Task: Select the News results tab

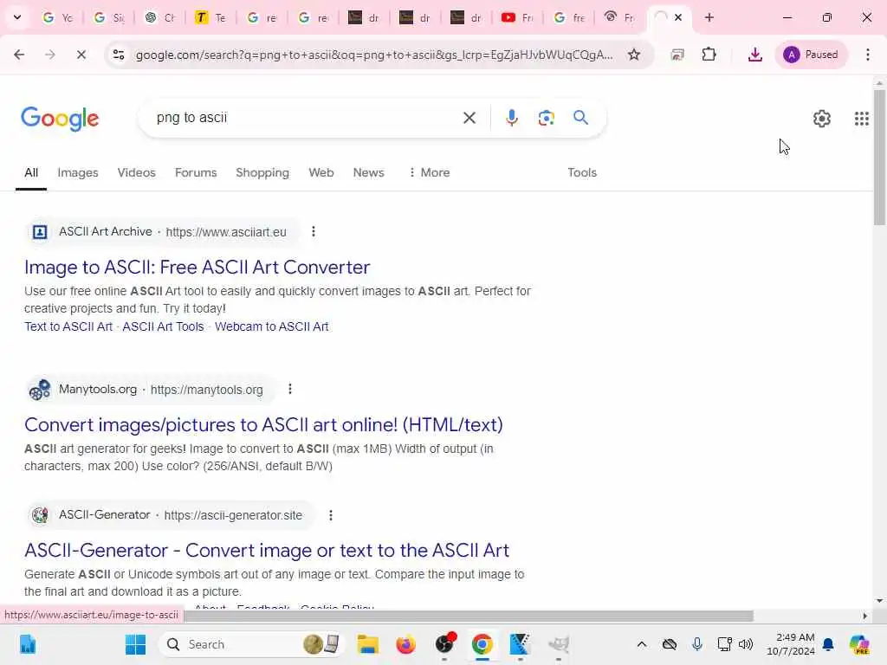Action: tap(368, 172)
